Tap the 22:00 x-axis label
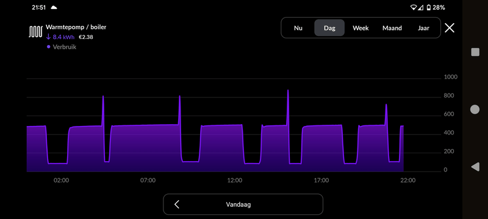The image size is (488, 219). click(407, 180)
